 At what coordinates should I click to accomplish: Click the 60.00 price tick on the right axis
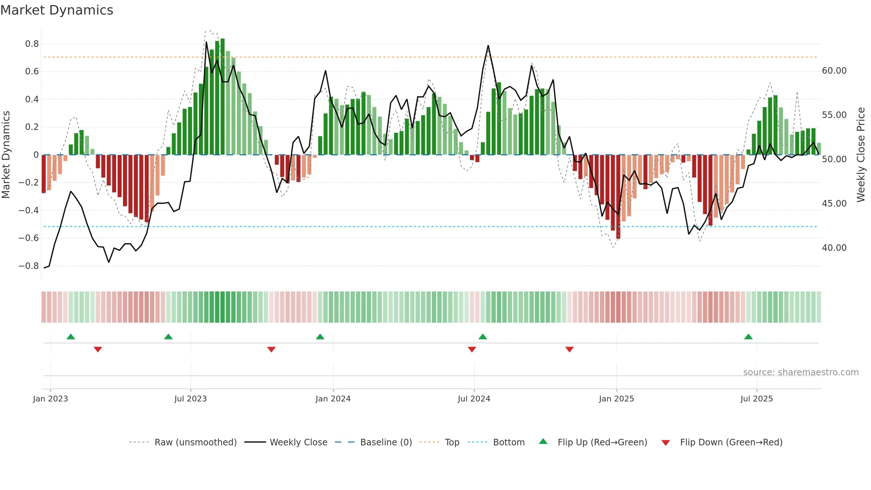pos(834,71)
